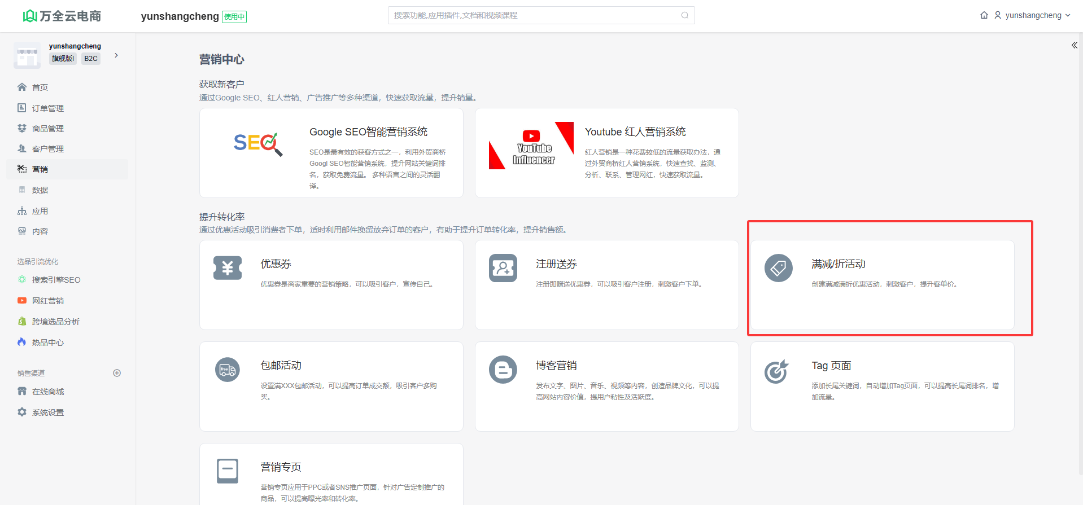Image resolution: width=1083 pixels, height=505 pixels.
Task: Click the home icon in top bar
Action: pos(984,15)
